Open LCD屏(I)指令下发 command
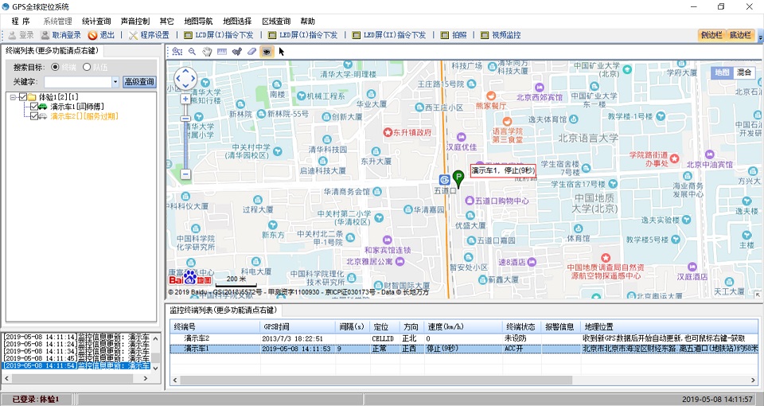Screen dimensions: 764x406 click(218, 35)
